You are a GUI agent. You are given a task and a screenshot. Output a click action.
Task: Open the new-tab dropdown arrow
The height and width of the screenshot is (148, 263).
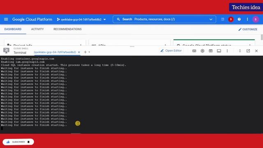coord(89,52)
